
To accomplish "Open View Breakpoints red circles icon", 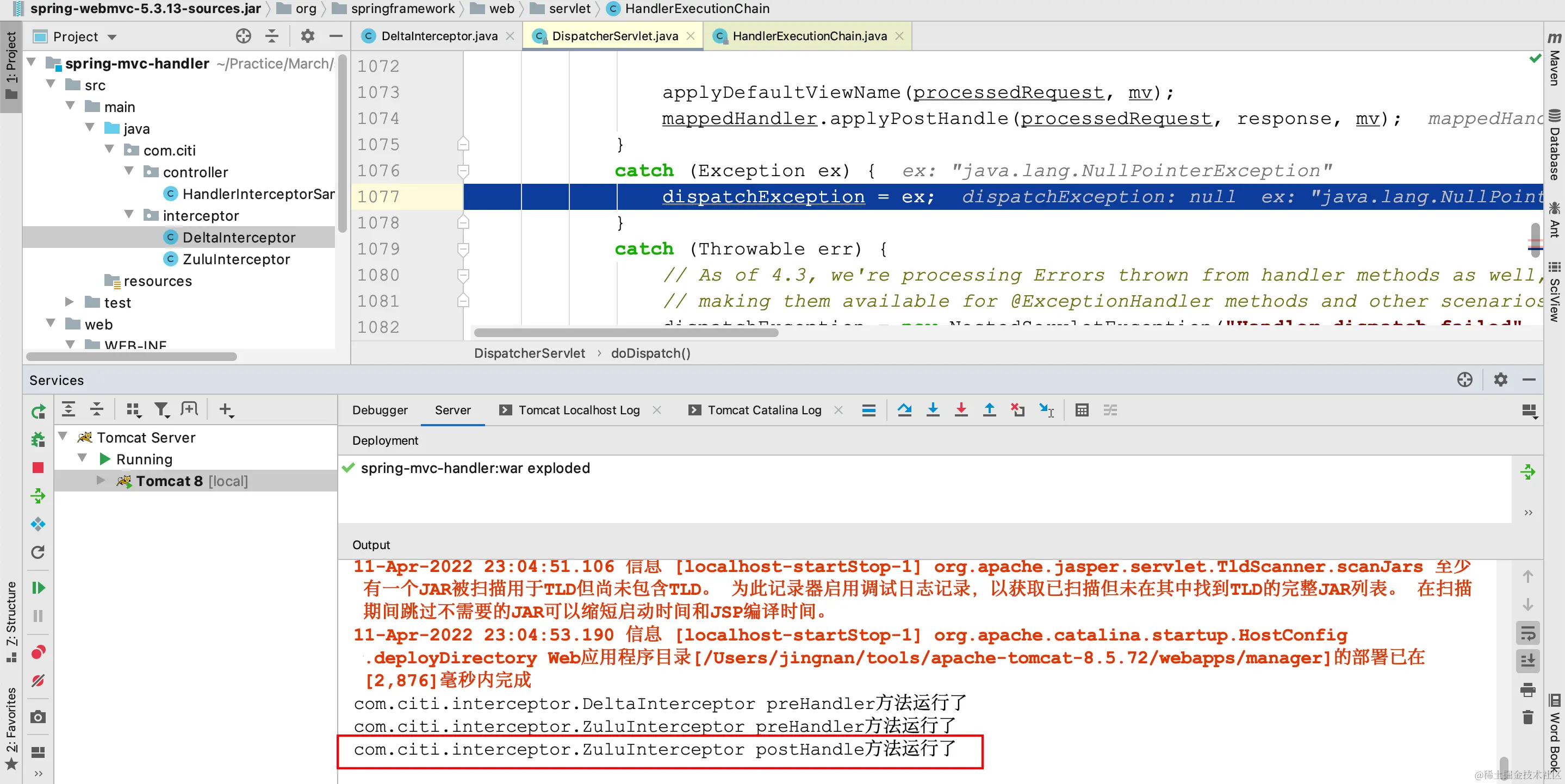I will (x=38, y=652).
